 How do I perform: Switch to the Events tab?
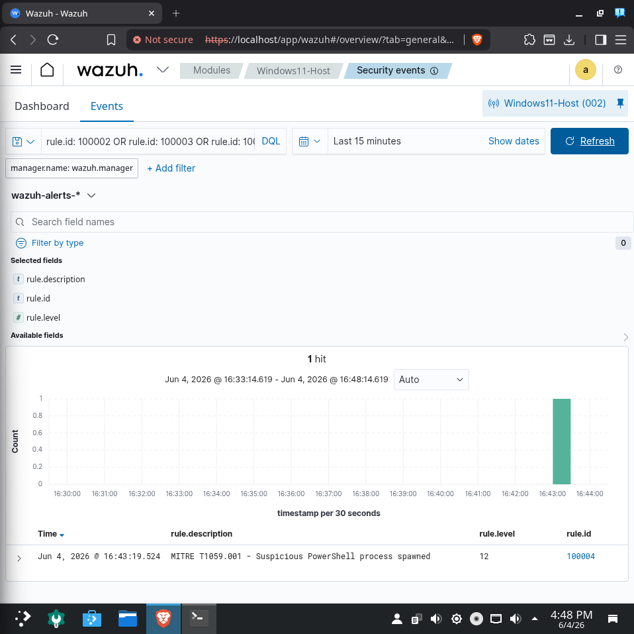click(107, 106)
